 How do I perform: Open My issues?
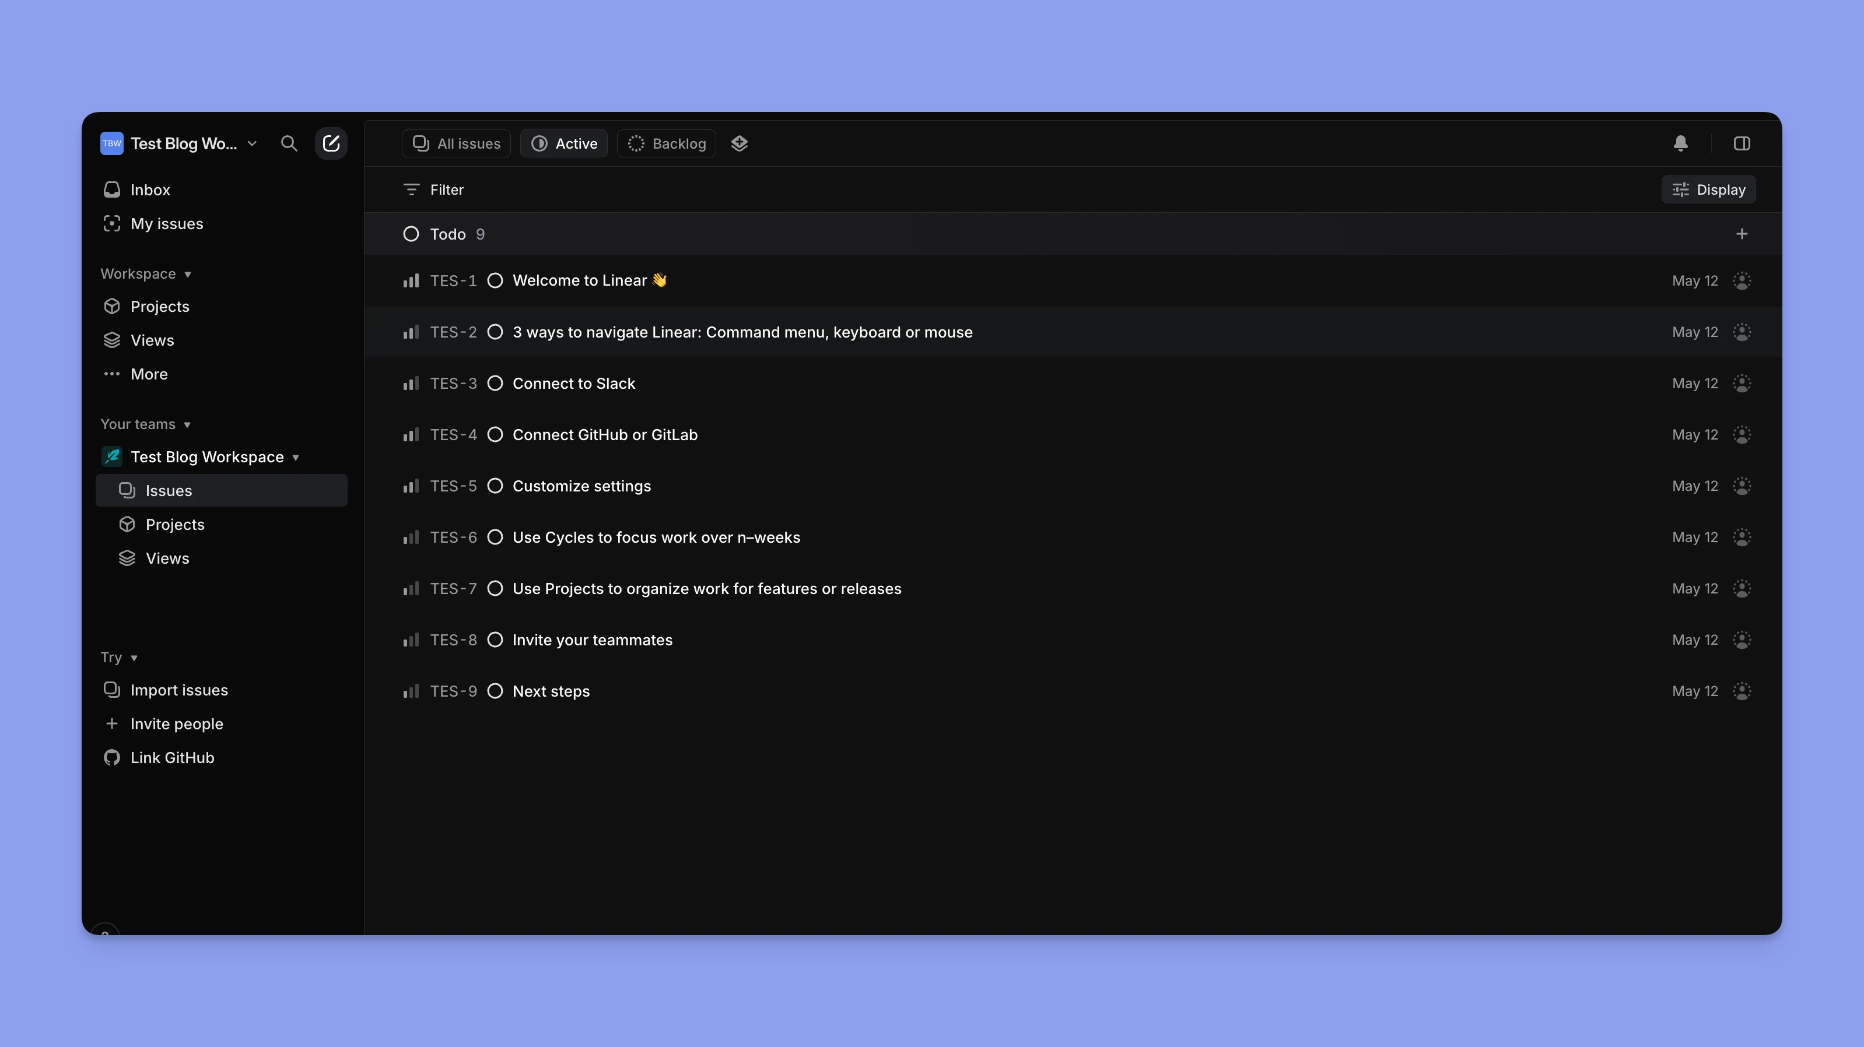pyautogui.click(x=166, y=223)
